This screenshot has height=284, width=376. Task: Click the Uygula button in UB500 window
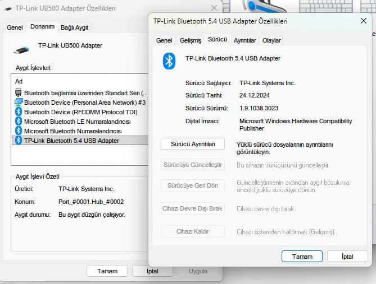[x=198, y=271]
